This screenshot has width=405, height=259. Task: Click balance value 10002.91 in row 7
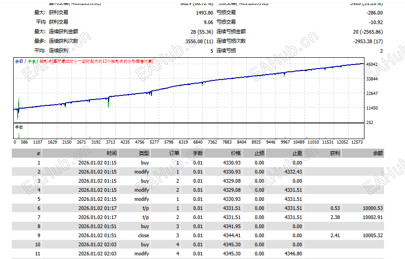point(373,217)
